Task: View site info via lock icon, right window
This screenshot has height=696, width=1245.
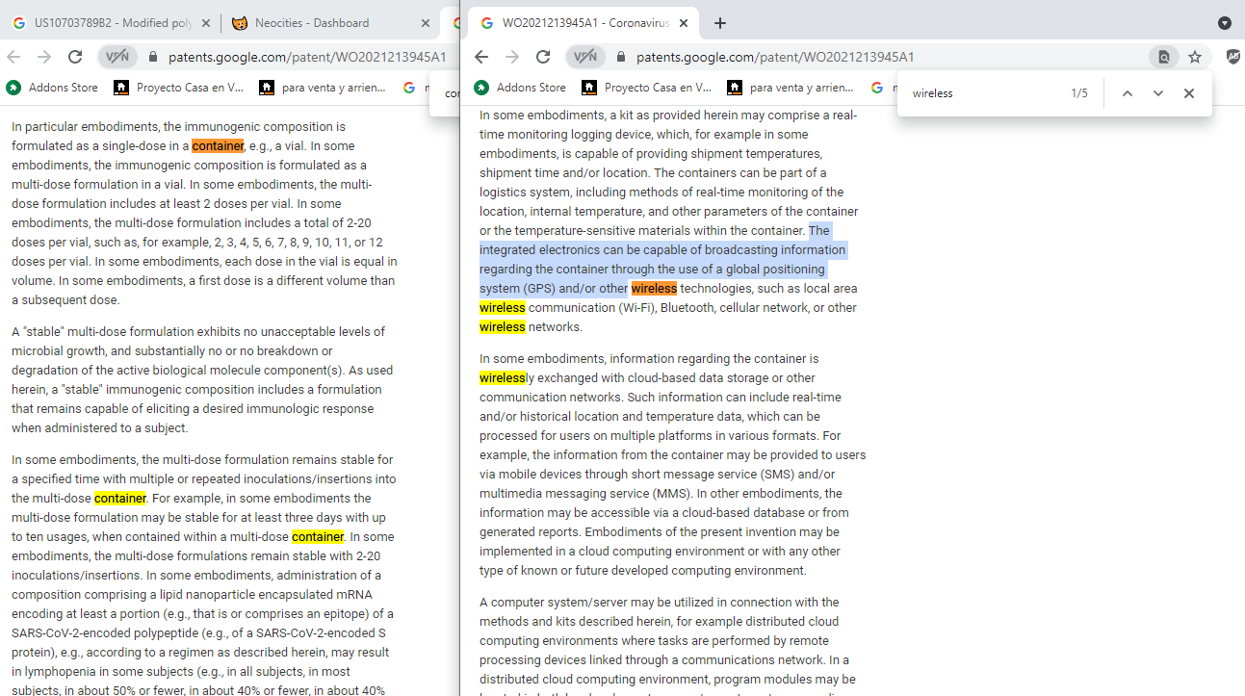Action: [621, 57]
